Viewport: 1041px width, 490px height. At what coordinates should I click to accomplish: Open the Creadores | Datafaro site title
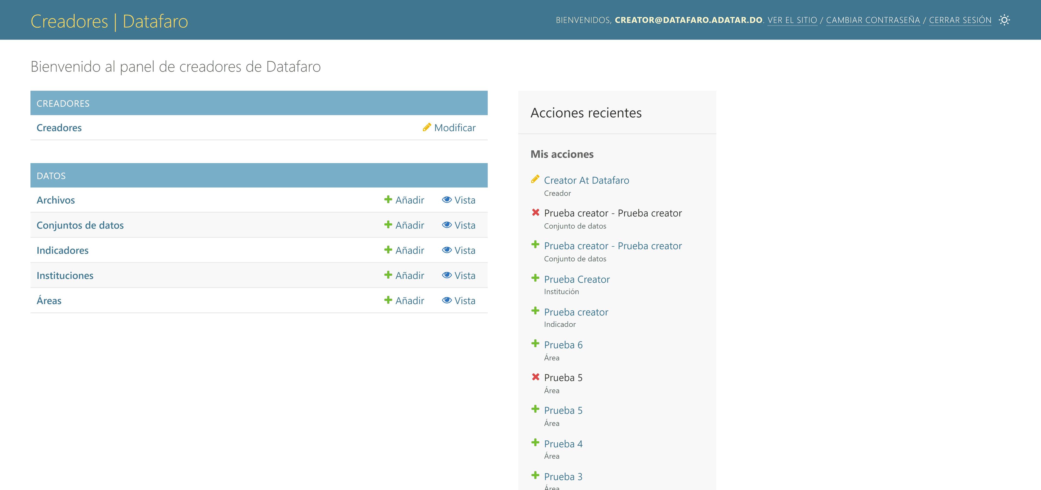[109, 21]
